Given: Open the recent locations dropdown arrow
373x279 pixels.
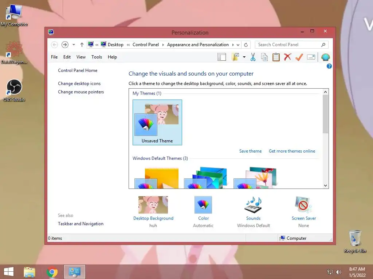Looking at the screenshot, I should coord(74,45).
